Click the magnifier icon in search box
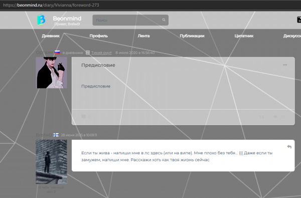Screen dimensions: 301x198 tap(164, 20)
